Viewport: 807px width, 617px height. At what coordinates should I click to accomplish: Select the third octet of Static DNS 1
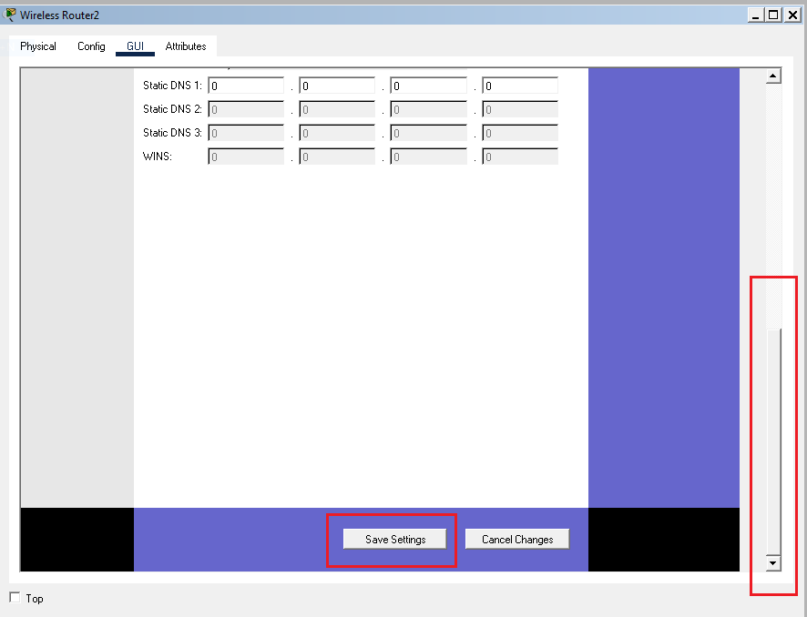(x=428, y=86)
